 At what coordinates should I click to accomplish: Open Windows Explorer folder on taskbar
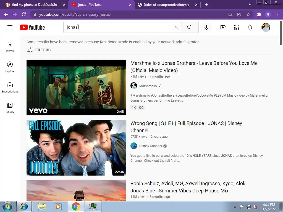42,206
